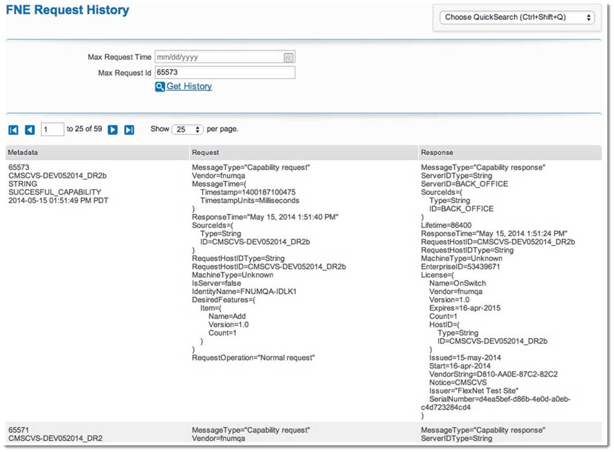The height and width of the screenshot is (452, 614).
Task: Click the Get History link
Action: click(189, 86)
